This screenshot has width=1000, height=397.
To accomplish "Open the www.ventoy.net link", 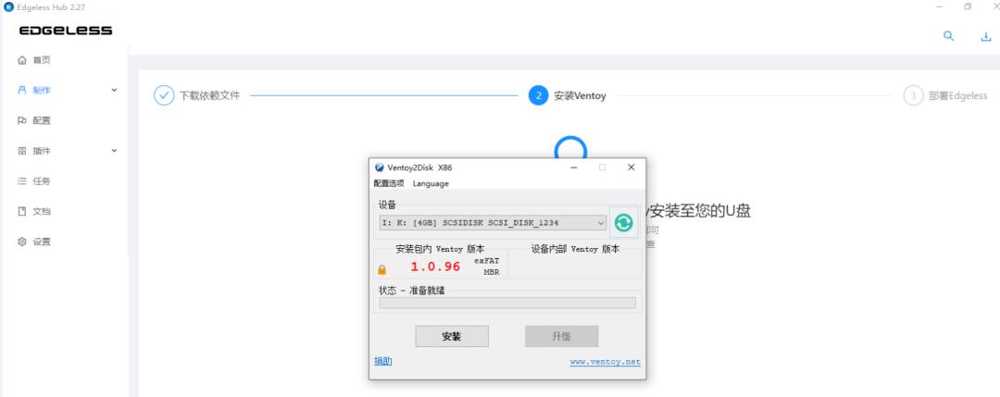I will (606, 361).
